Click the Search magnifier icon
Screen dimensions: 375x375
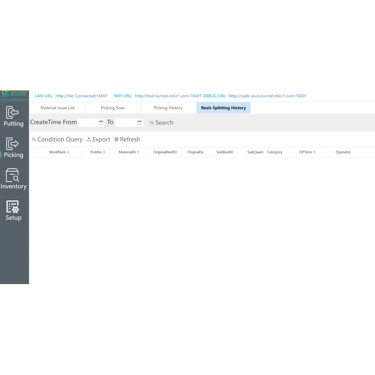(x=151, y=122)
